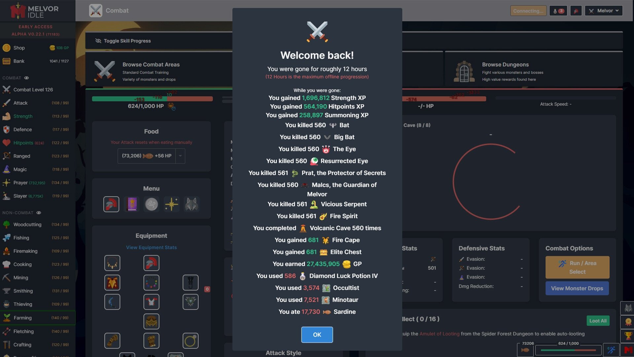Click the Slayer skill icon
The height and width of the screenshot is (357, 634).
pyautogui.click(x=6, y=196)
